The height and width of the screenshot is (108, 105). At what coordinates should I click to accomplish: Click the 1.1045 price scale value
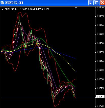point(100,106)
